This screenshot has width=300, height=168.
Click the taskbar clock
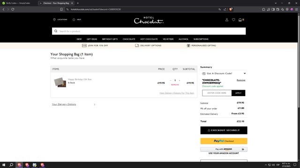click(x=286, y=165)
